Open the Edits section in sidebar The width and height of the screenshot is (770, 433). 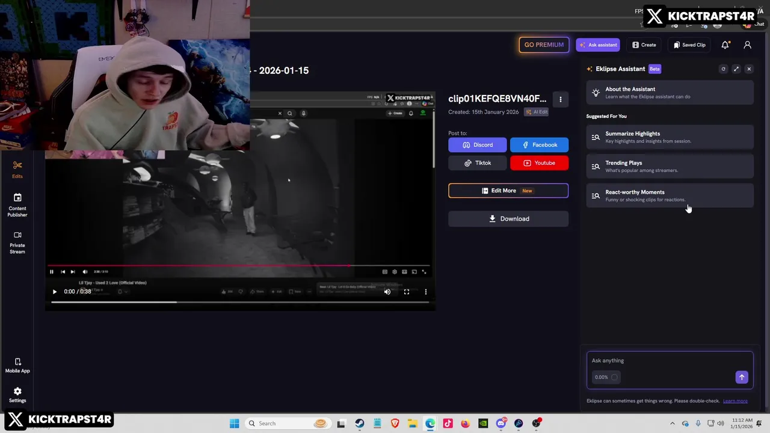[17, 170]
